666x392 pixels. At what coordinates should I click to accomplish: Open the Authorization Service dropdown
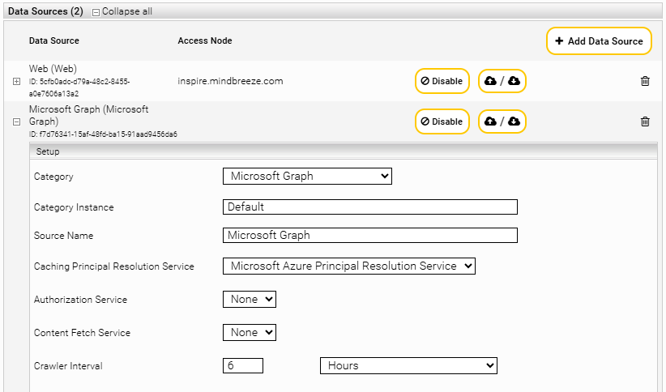[x=250, y=299]
